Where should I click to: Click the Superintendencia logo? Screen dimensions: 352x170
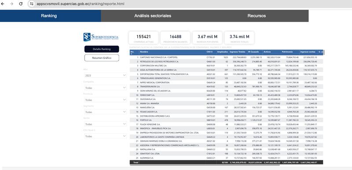(101, 37)
